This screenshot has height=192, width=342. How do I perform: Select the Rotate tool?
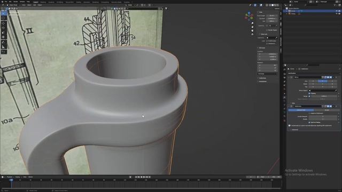click(4, 28)
